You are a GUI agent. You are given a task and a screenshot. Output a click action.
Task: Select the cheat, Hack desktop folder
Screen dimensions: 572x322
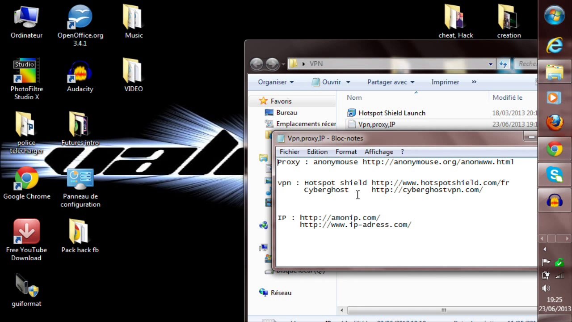455,22
